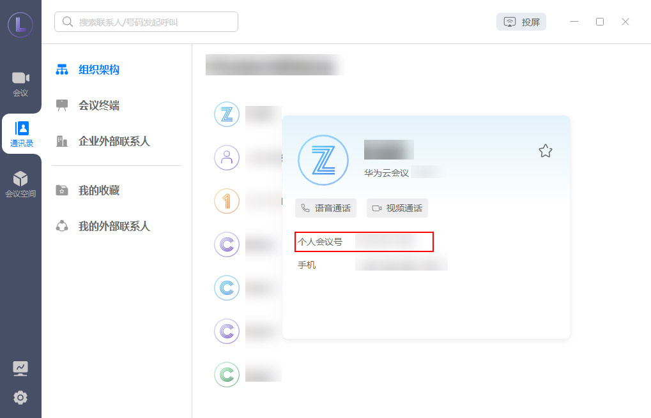Toggle the favorite star on contact card
The image size is (651, 418).
[x=545, y=151]
